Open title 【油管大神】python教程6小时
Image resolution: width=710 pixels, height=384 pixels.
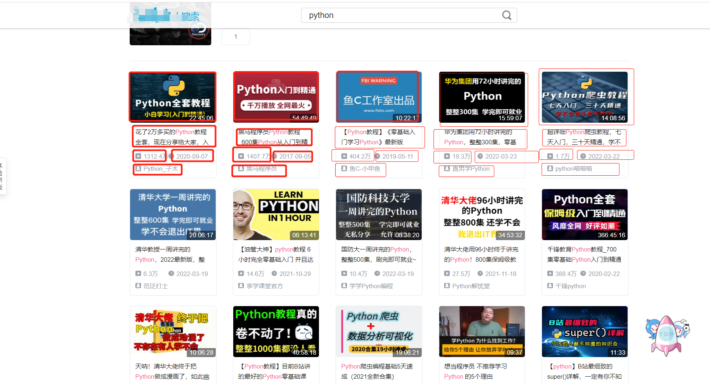pos(276,254)
